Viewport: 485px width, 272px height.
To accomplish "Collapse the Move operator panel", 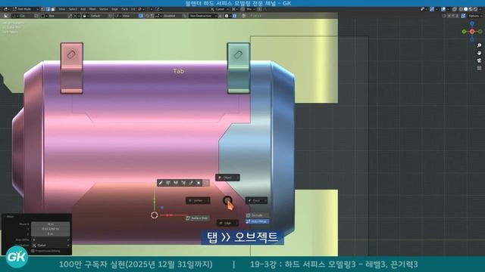I will coord(5,217).
